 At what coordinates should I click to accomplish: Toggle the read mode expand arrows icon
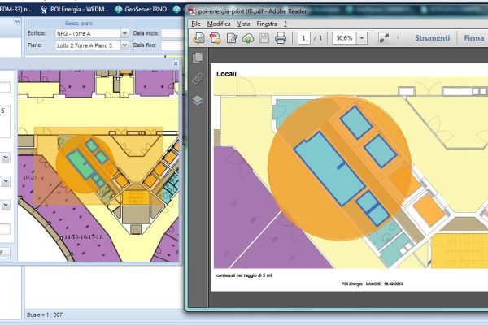pos(384,38)
